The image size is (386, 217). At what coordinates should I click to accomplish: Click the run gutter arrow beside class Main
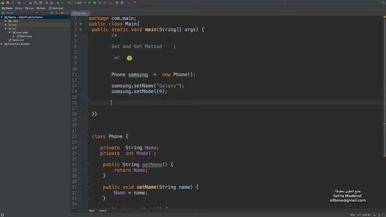click(81, 24)
